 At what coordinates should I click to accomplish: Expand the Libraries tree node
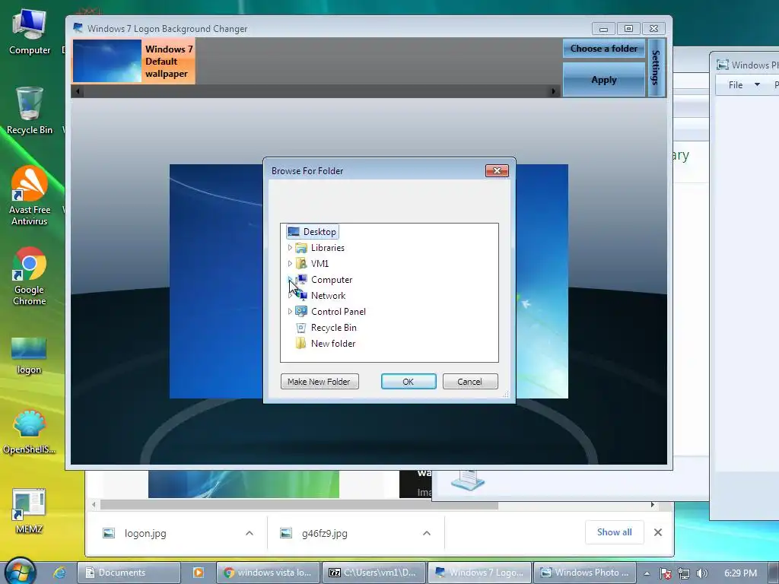(x=290, y=247)
